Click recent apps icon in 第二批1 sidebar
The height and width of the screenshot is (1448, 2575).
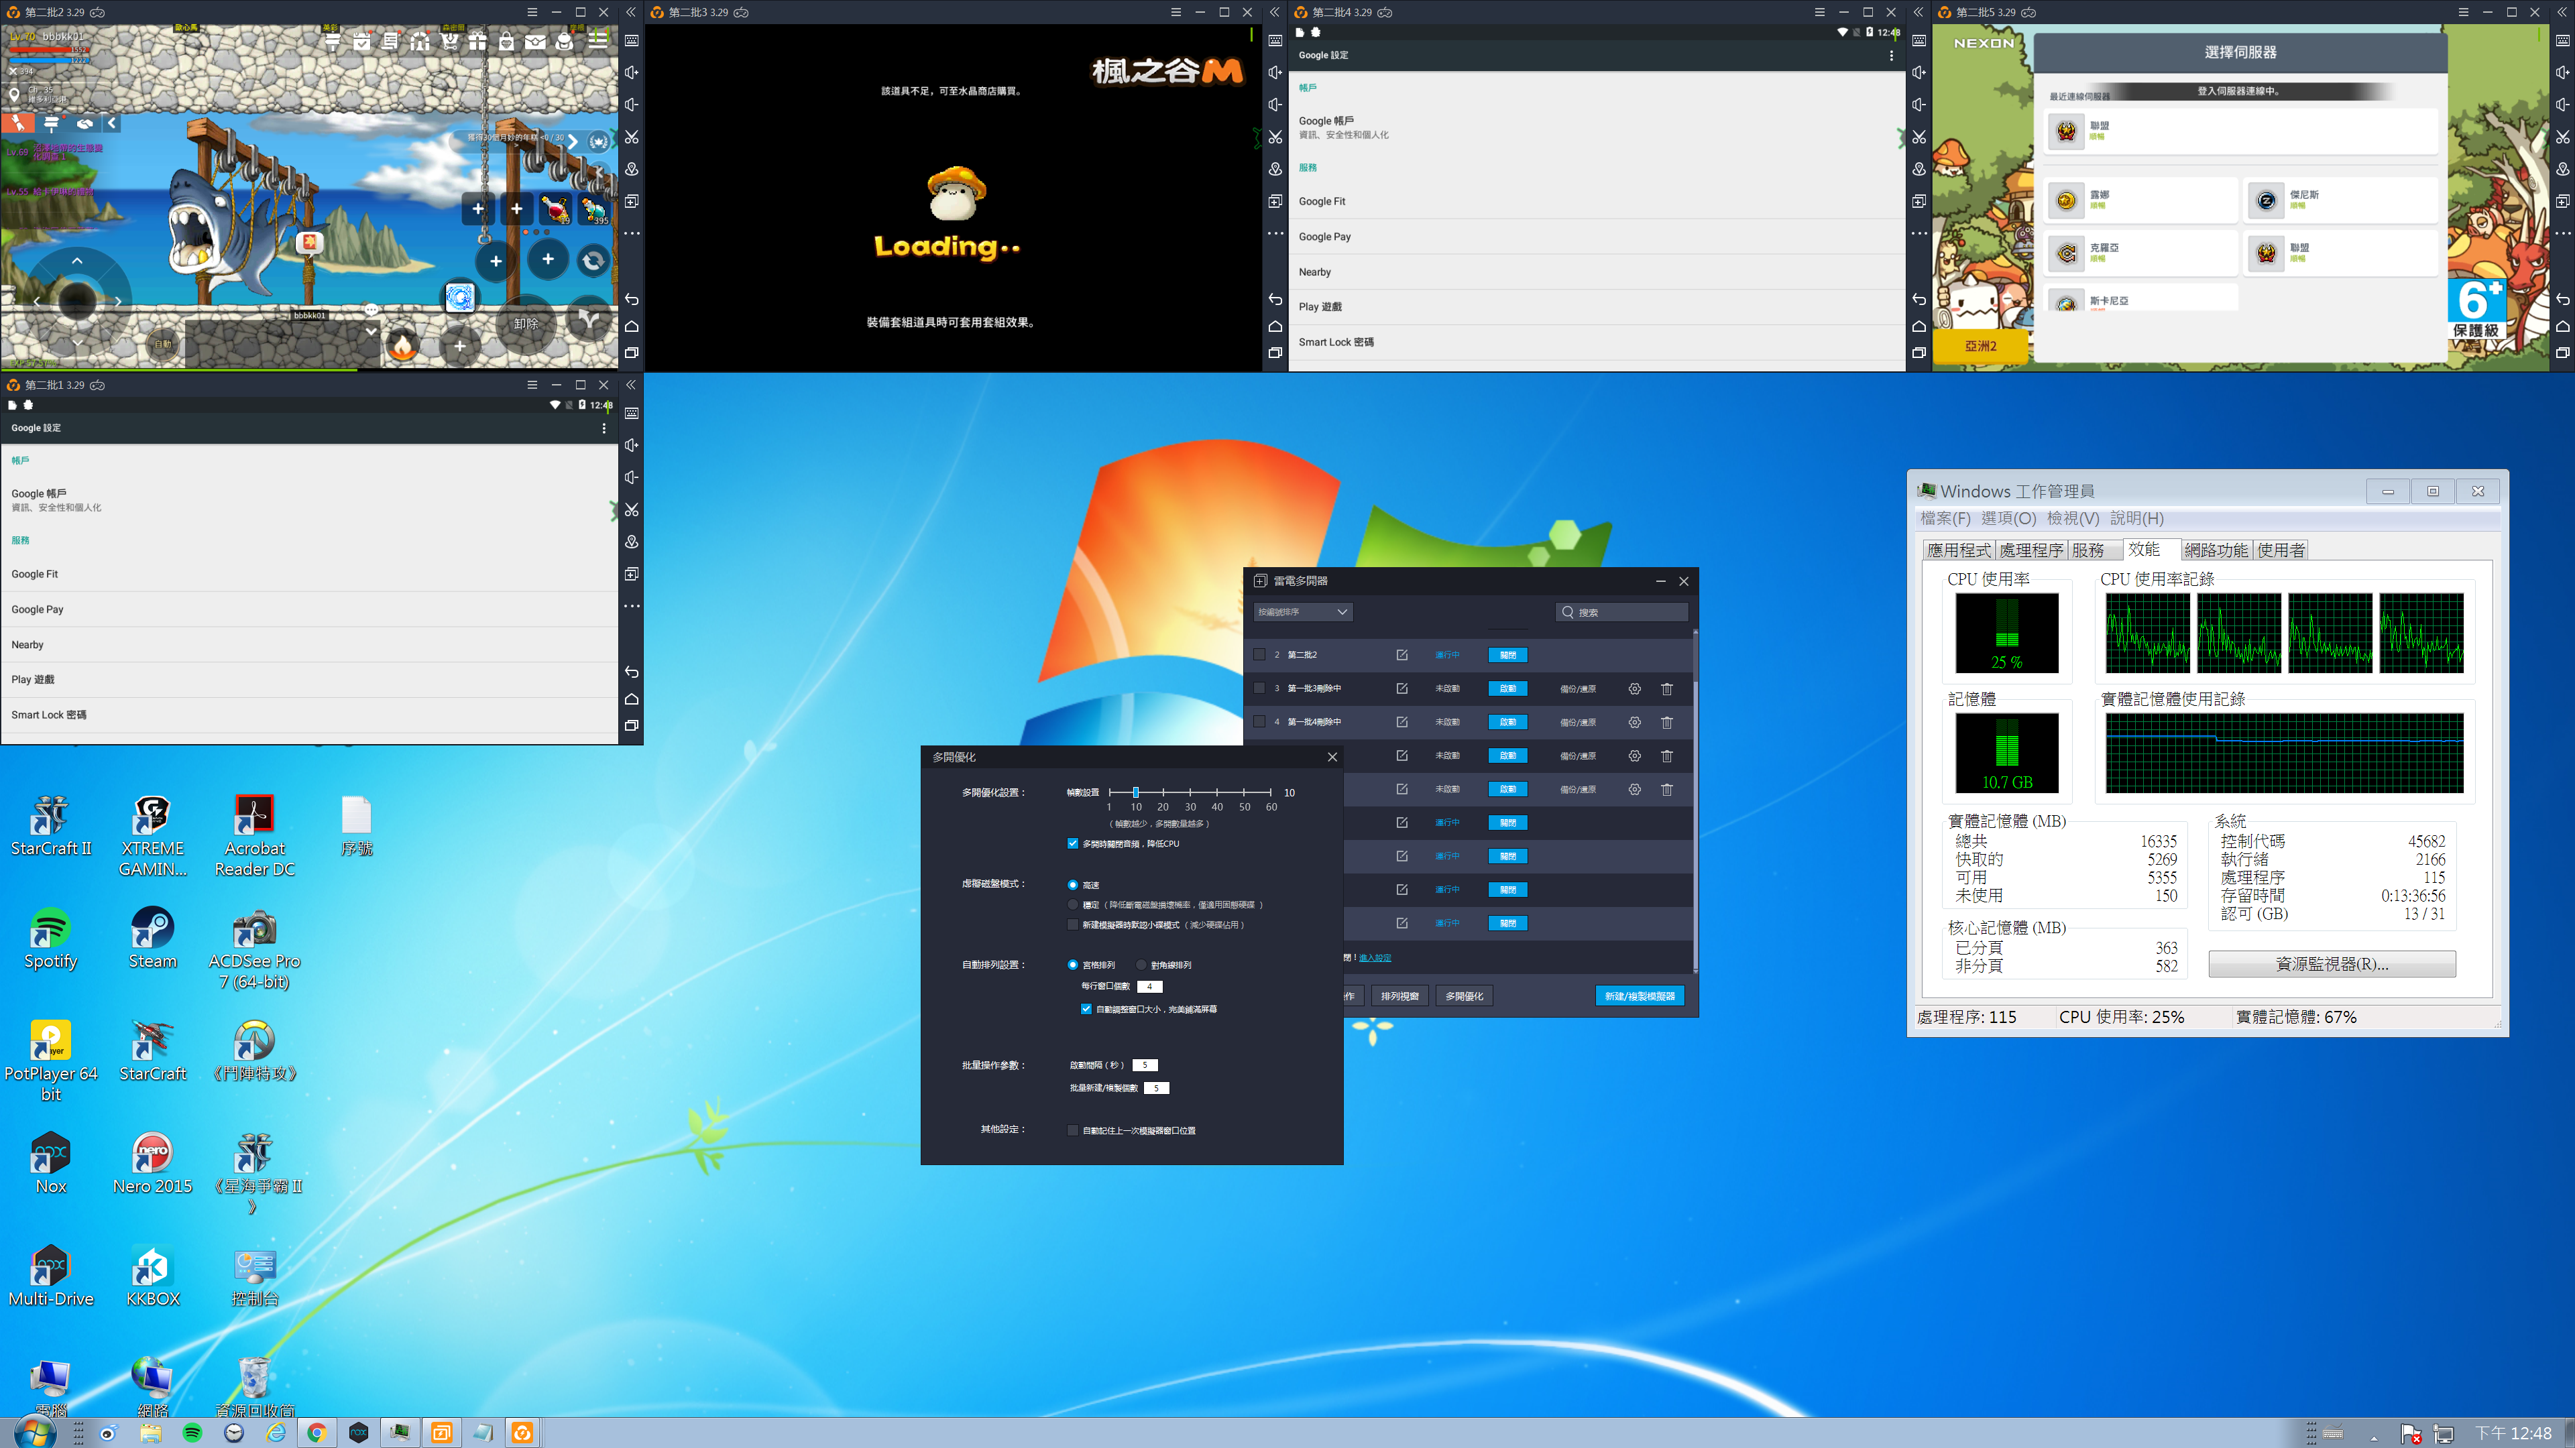632,725
